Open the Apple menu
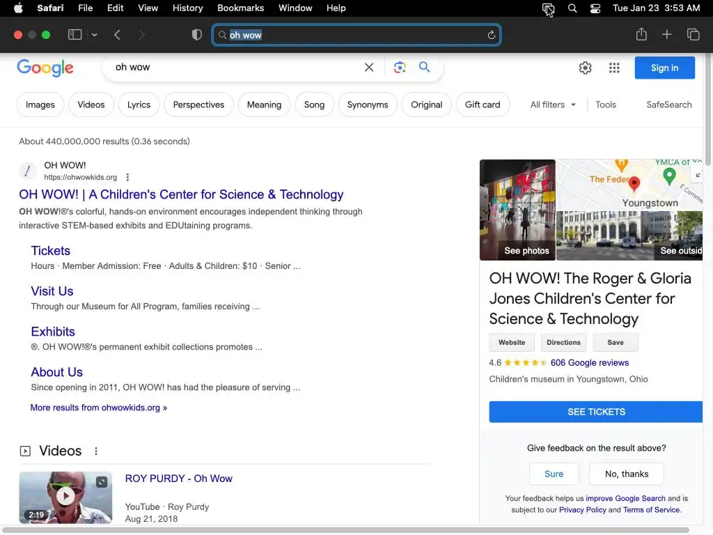Image resolution: width=713 pixels, height=535 pixels. [18, 8]
